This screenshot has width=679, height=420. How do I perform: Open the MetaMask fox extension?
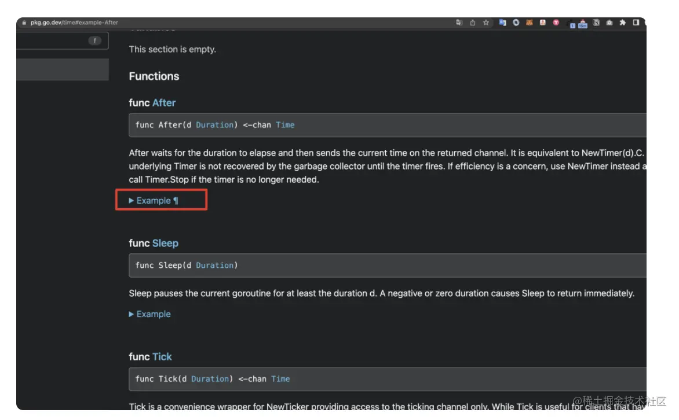click(x=529, y=23)
